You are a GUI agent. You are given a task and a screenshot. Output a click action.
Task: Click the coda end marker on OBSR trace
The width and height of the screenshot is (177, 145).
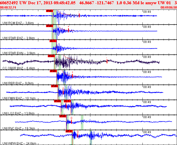point(107,61)
